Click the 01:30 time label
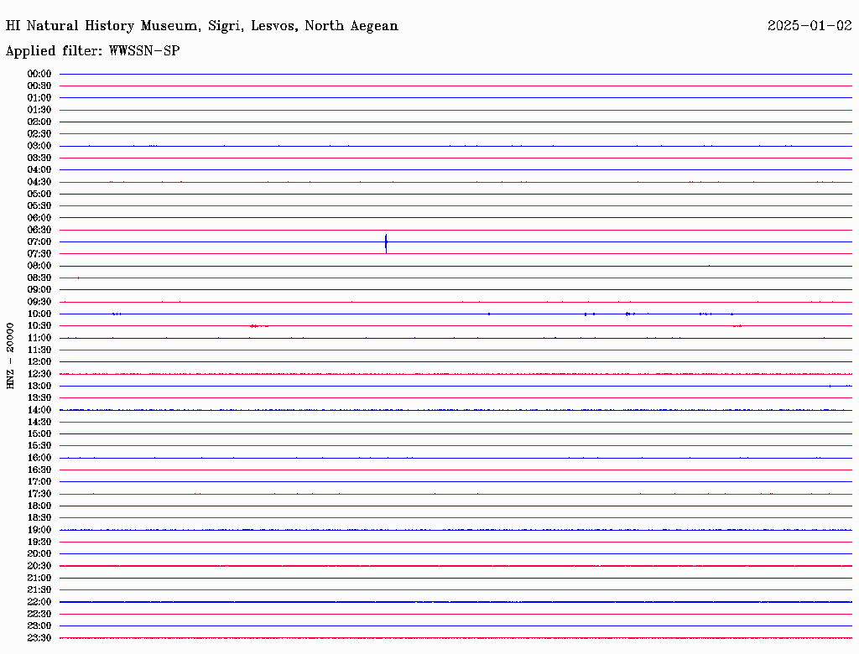The width and height of the screenshot is (859, 654). [x=39, y=110]
